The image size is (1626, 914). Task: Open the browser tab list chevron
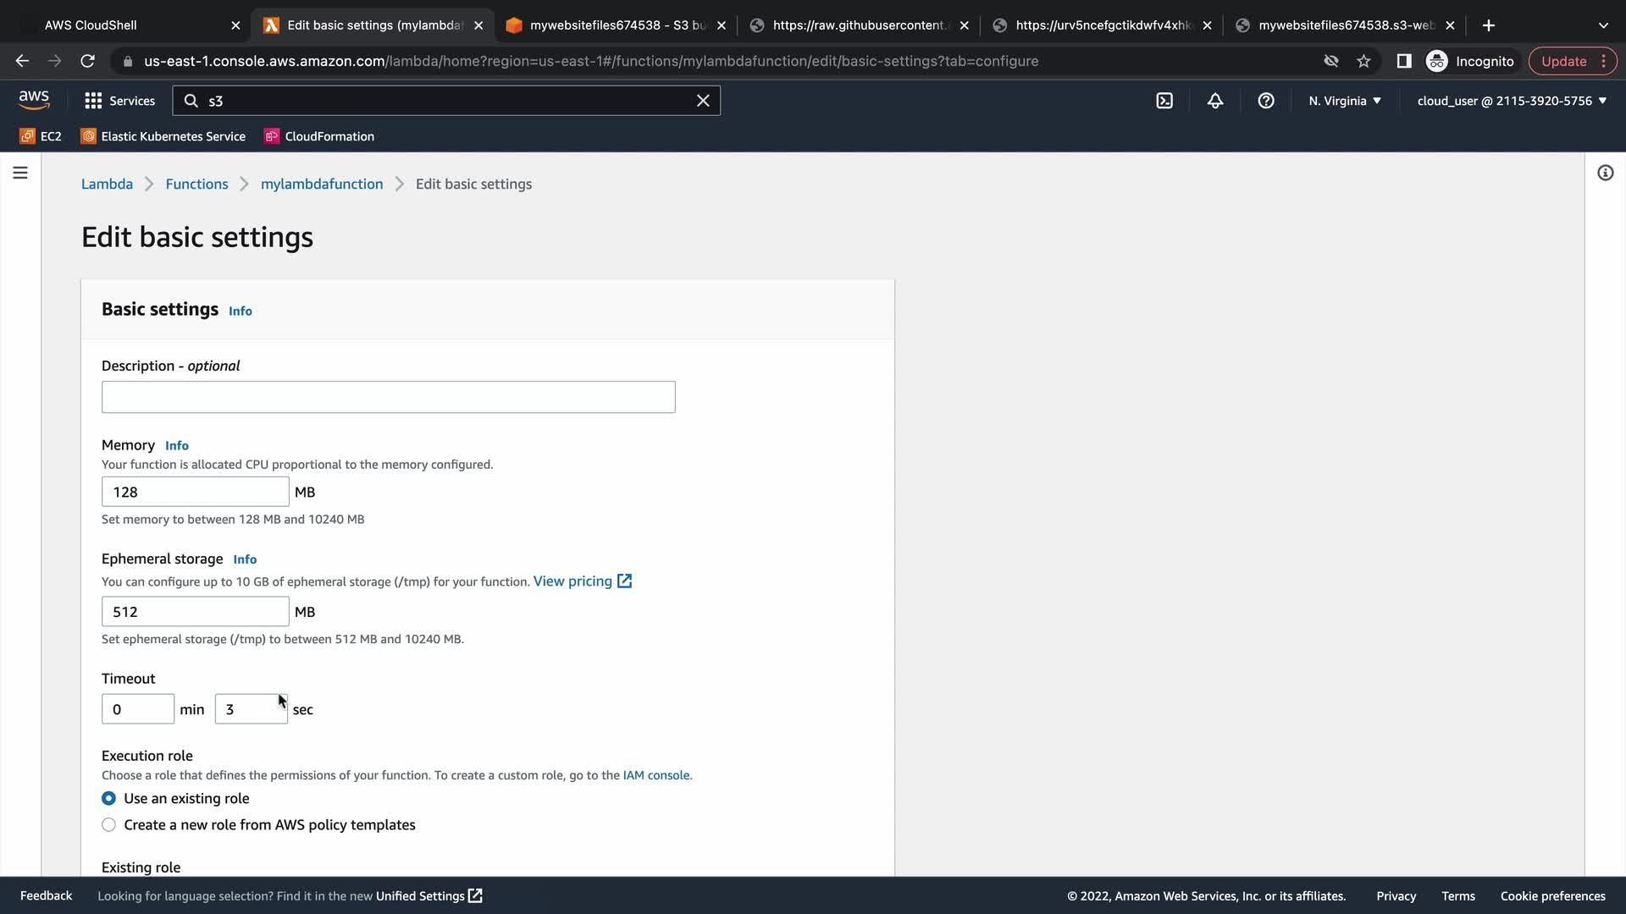1603,25
